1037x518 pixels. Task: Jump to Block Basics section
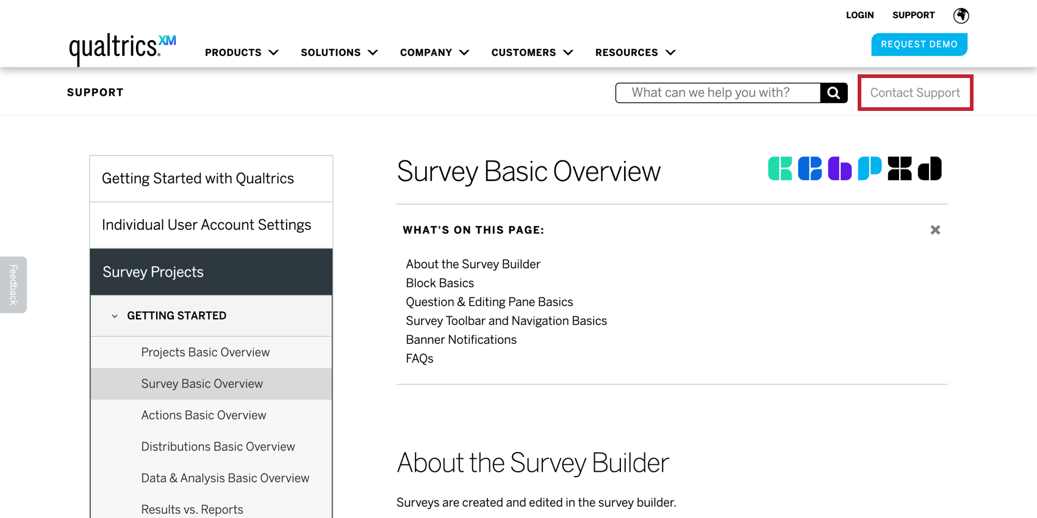[x=440, y=283]
